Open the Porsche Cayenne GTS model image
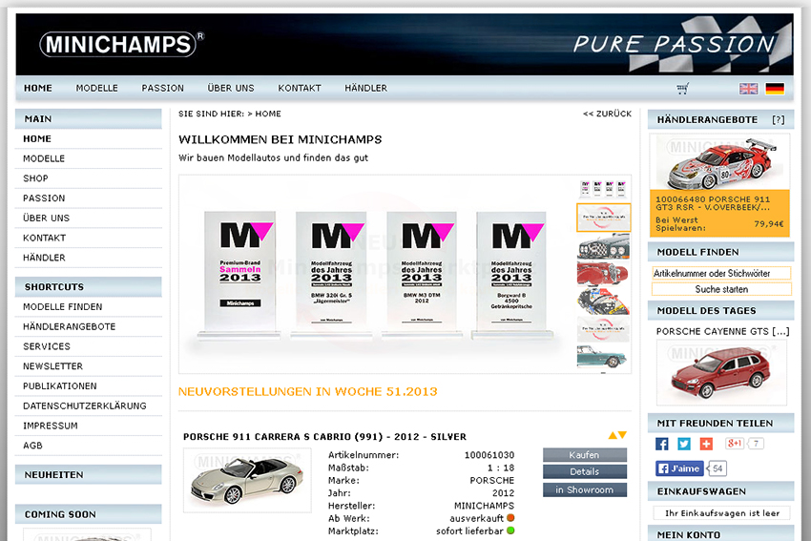The height and width of the screenshot is (541, 811). (721, 372)
